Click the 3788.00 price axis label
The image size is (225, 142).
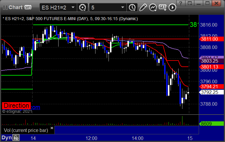[x=209, y=104]
